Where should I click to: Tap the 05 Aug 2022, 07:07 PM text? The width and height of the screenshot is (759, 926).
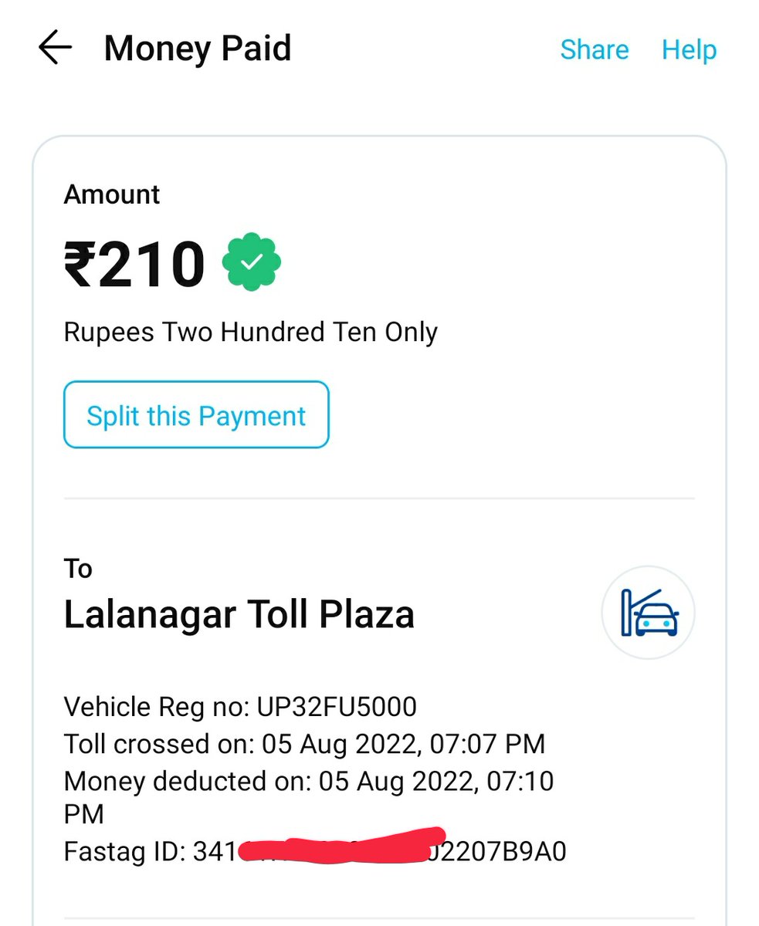(404, 744)
